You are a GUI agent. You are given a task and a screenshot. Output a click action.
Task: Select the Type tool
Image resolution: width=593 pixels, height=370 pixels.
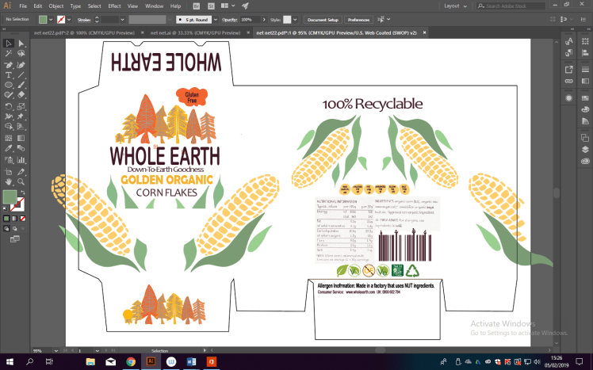click(x=8, y=75)
